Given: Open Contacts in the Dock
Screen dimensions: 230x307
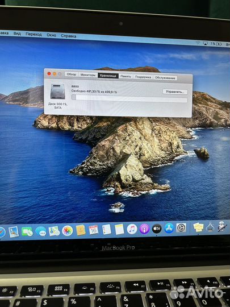Looking at the screenshot, I should [x=81, y=230].
